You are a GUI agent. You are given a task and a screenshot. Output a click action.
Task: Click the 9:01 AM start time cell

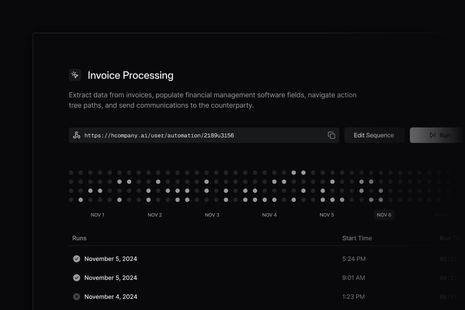click(354, 278)
